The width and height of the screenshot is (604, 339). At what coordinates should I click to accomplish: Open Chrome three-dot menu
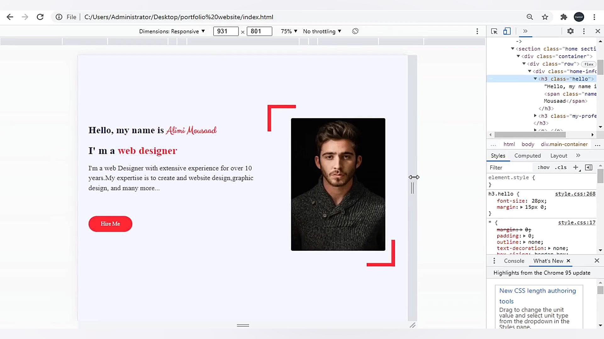point(594,17)
